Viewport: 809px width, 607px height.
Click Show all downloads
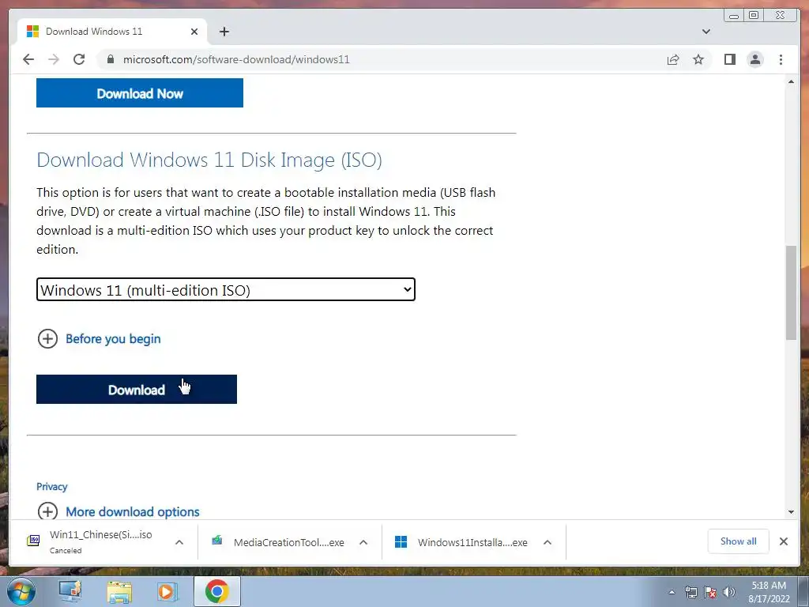[x=739, y=541]
